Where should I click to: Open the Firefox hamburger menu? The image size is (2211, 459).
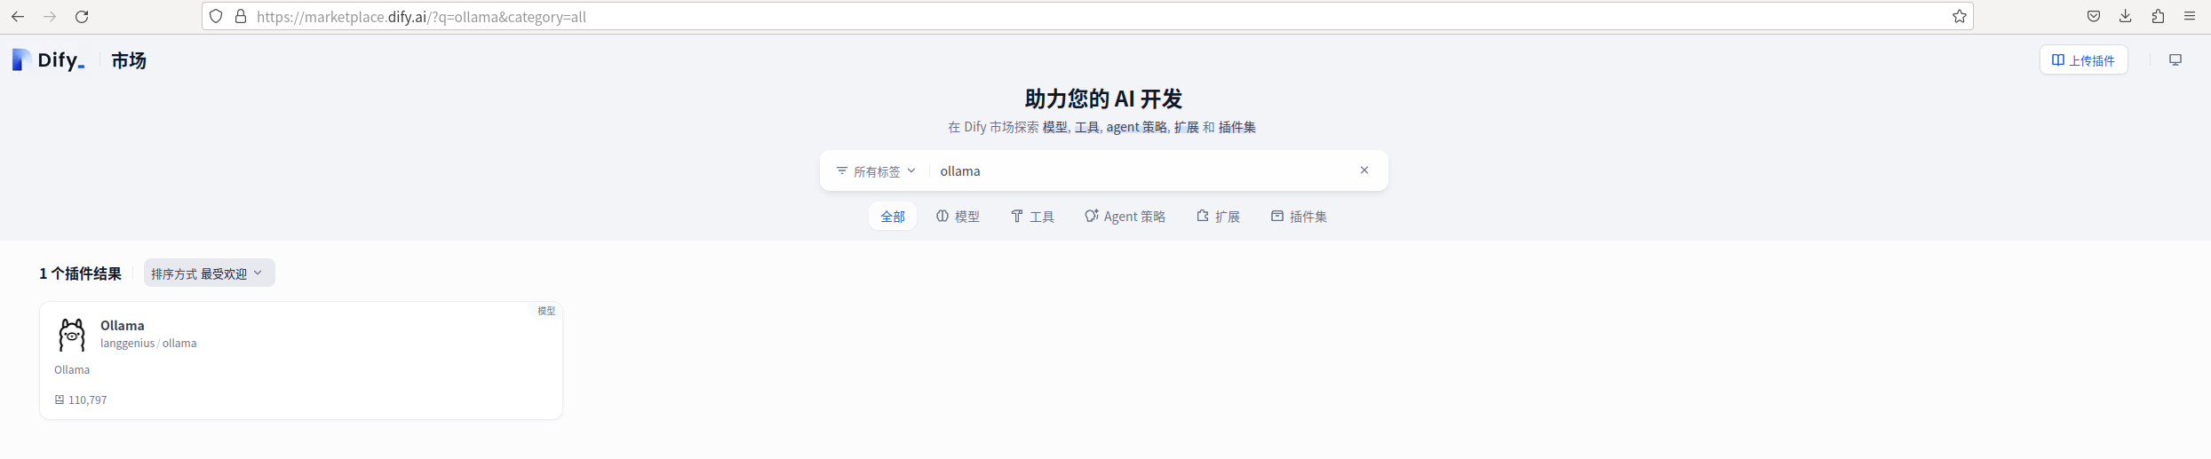pyautogui.click(x=2190, y=16)
